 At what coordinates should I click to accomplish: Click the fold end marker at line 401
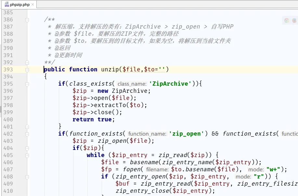pos(27,127)
